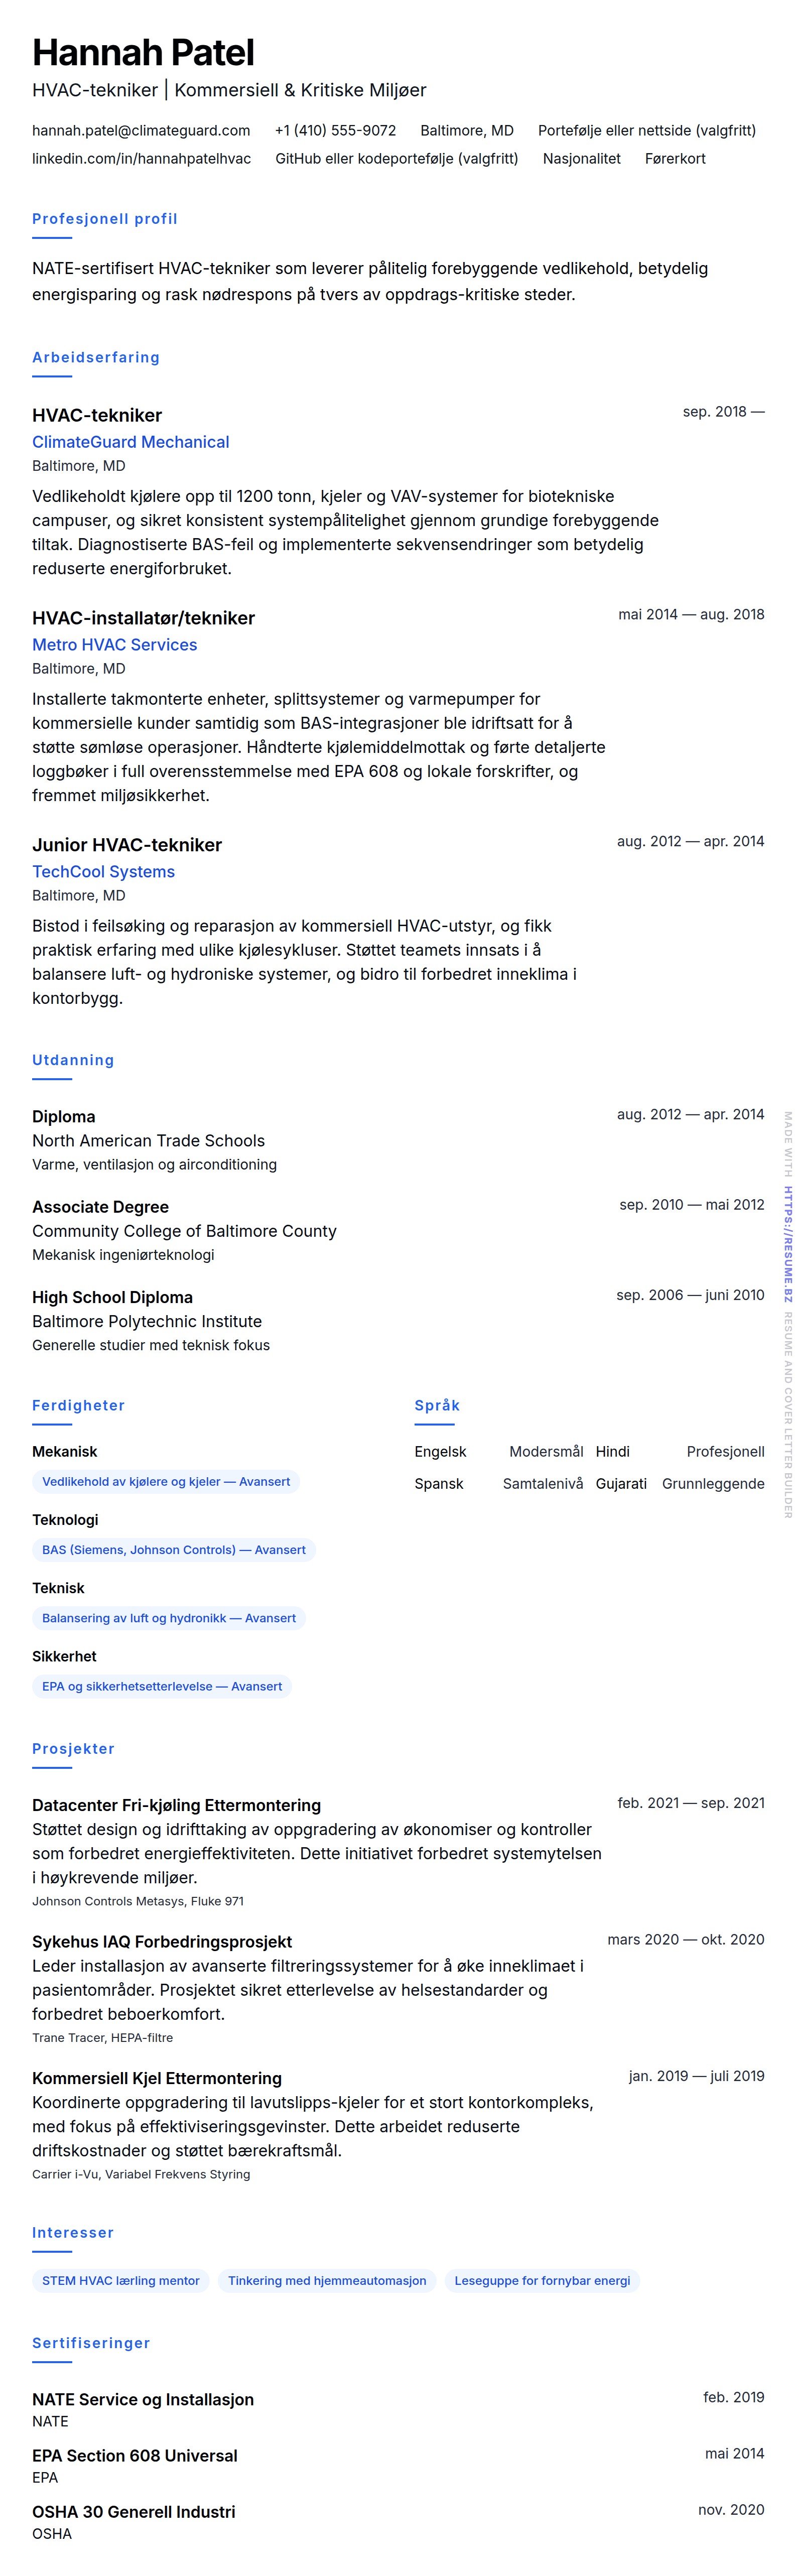Screen dimensions: 797x2576
Task: Open the linkedin.com/in/hannahpatelhvac profile link
Action: coord(141,158)
